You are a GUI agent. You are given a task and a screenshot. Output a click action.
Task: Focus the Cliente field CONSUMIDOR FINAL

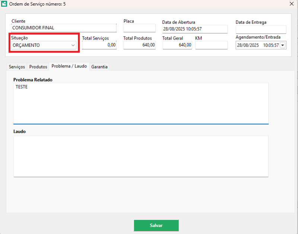(x=64, y=28)
